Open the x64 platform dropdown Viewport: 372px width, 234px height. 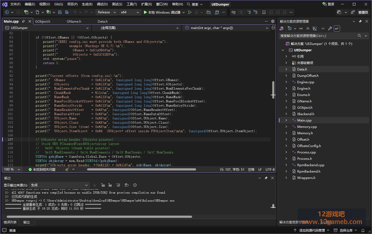coord(130,12)
